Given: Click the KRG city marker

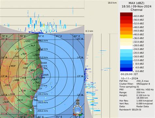Looking at the screenshot, I should tap(4, 86).
